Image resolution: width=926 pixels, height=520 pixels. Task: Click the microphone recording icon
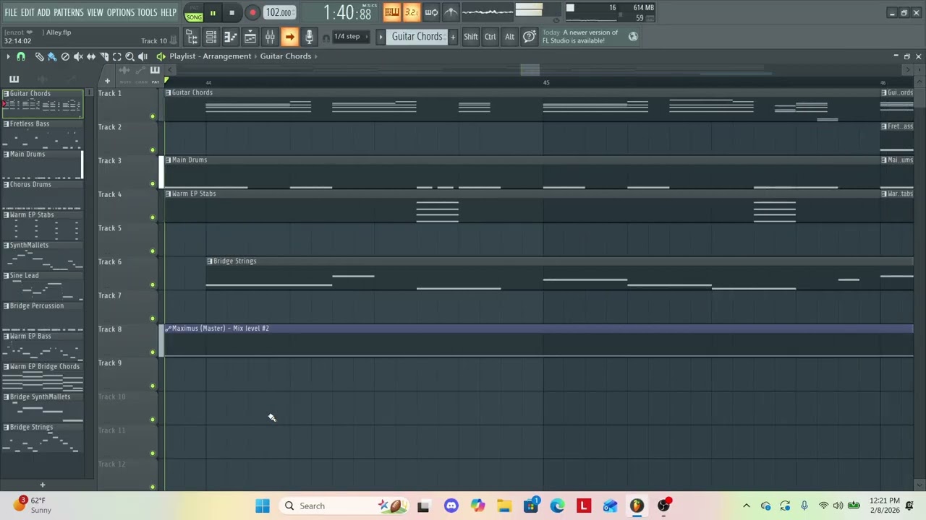click(x=309, y=37)
